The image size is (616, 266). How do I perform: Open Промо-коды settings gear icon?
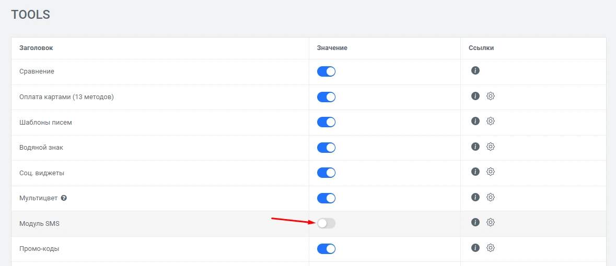pyautogui.click(x=490, y=248)
